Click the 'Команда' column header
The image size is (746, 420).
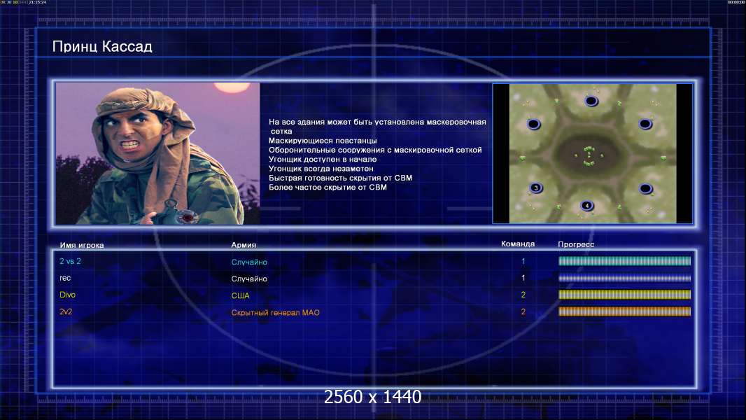[518, 244]
